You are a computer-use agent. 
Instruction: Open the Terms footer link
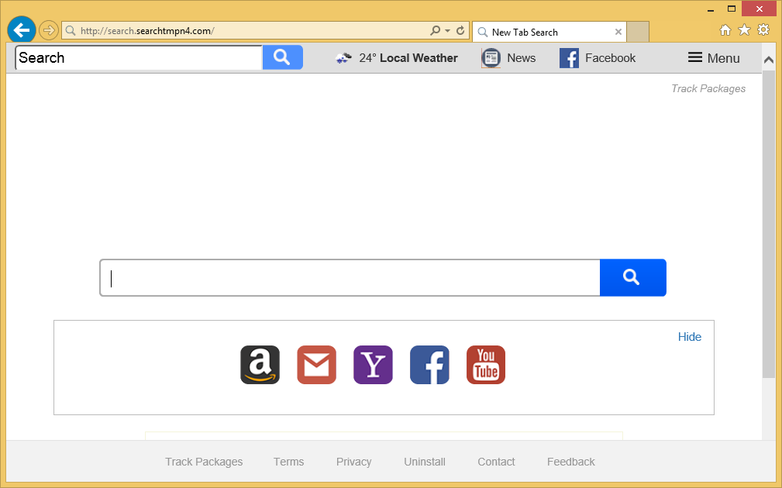[x=288, y=462]
